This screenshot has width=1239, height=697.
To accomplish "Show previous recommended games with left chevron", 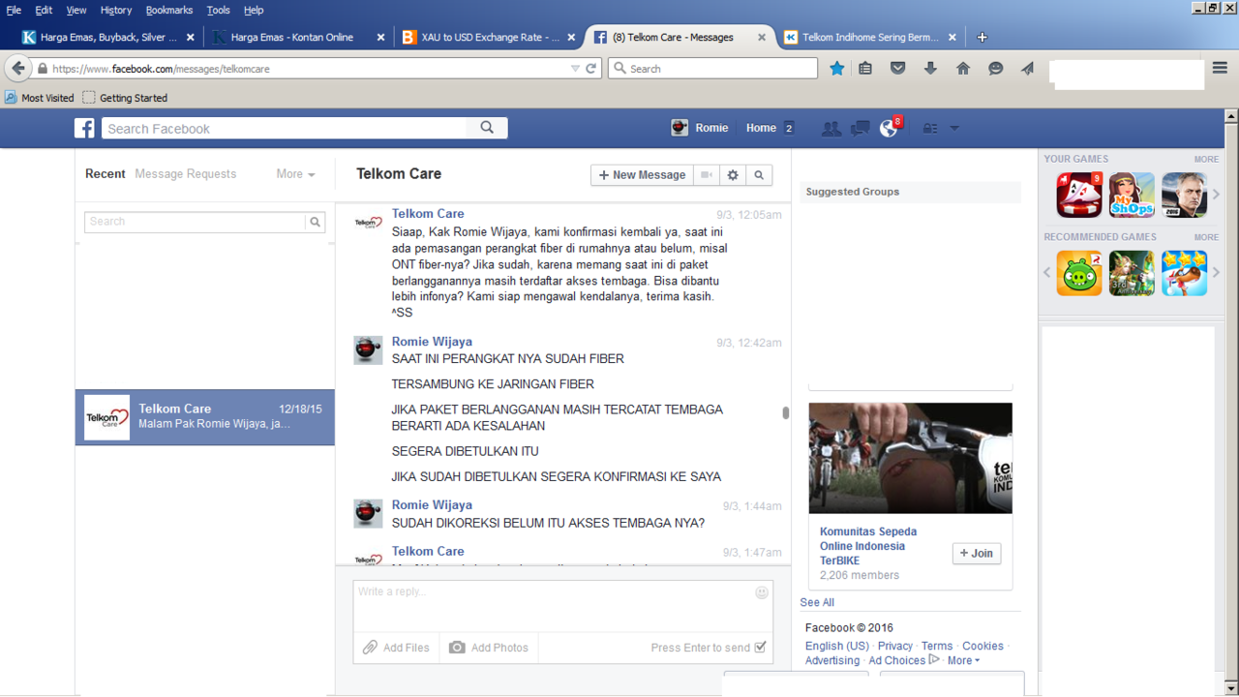I will pyautogui.click(x=1047, y=273).
